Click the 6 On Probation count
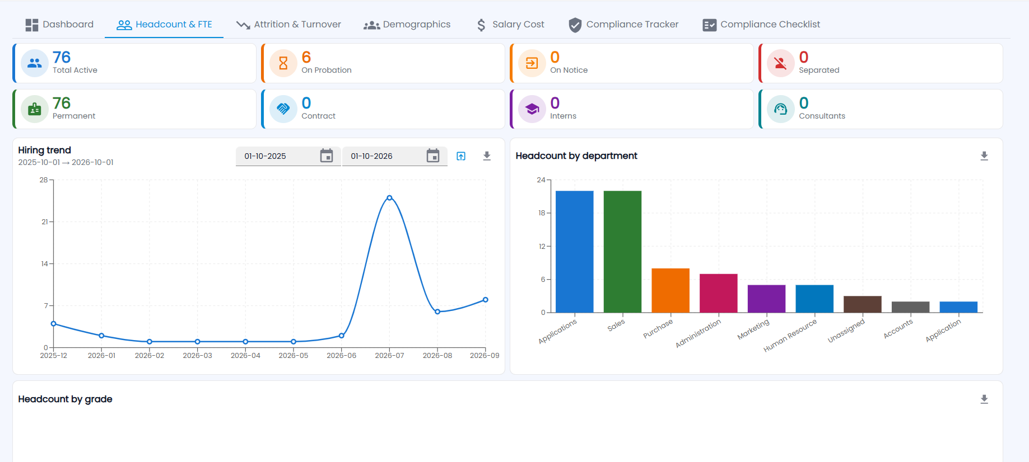Viewport: 1029px width, 462px height. (x=306, y=57)
